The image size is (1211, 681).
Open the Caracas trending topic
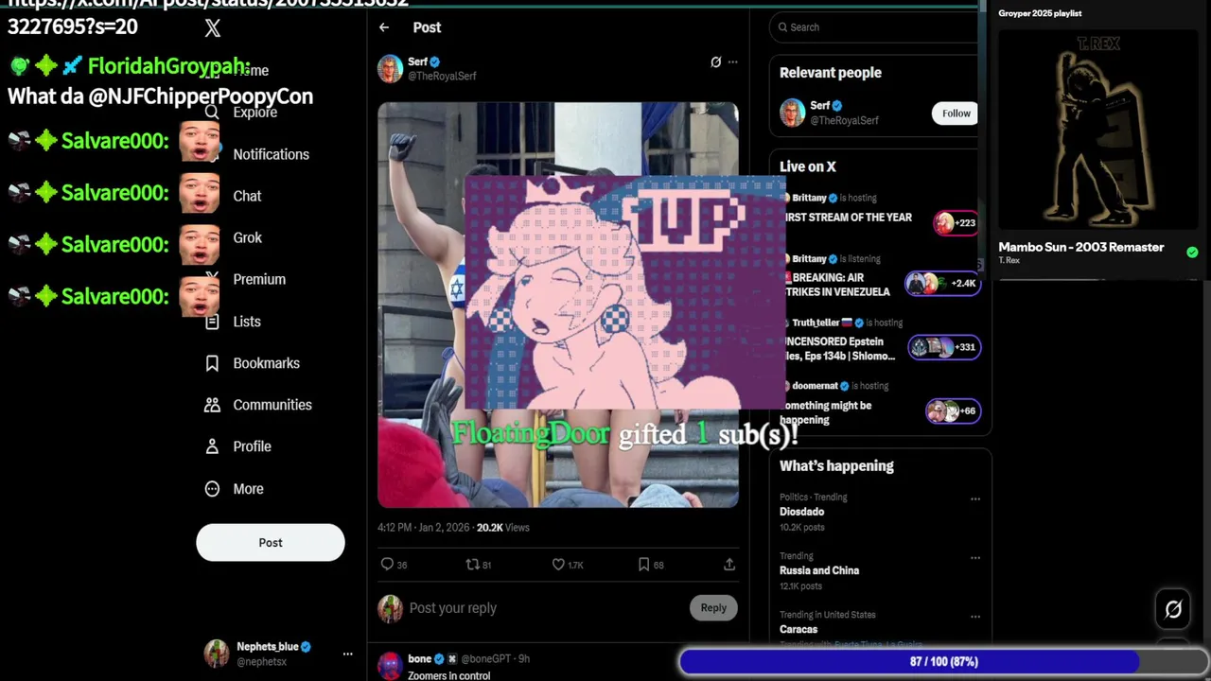[x=799, y=629]
